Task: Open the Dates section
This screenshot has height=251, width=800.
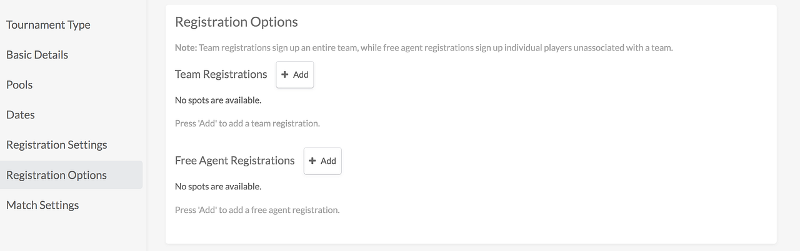Action: click(21, 115)
